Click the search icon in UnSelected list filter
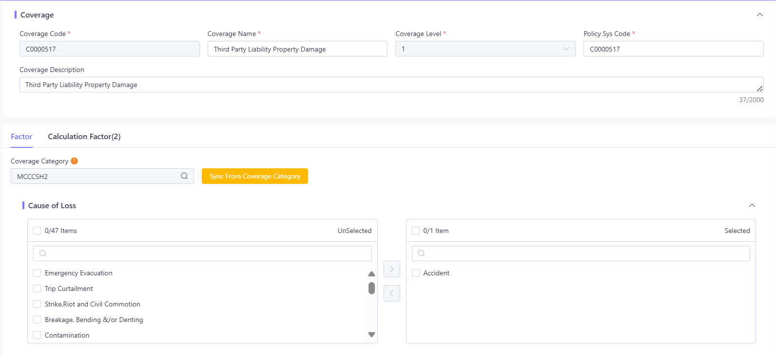Viewport: 776px width, 358px height. tap(43, 253)
